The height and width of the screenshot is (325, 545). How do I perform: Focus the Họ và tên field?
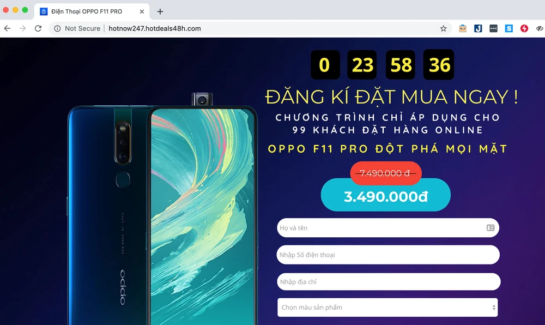point(388,228)
